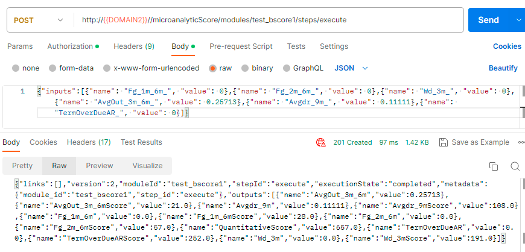Open the Pre-request Script tab

241,46
